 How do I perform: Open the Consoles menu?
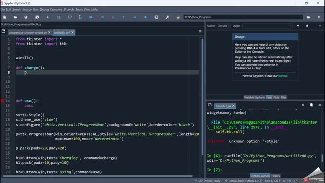[x=56, y=9]
